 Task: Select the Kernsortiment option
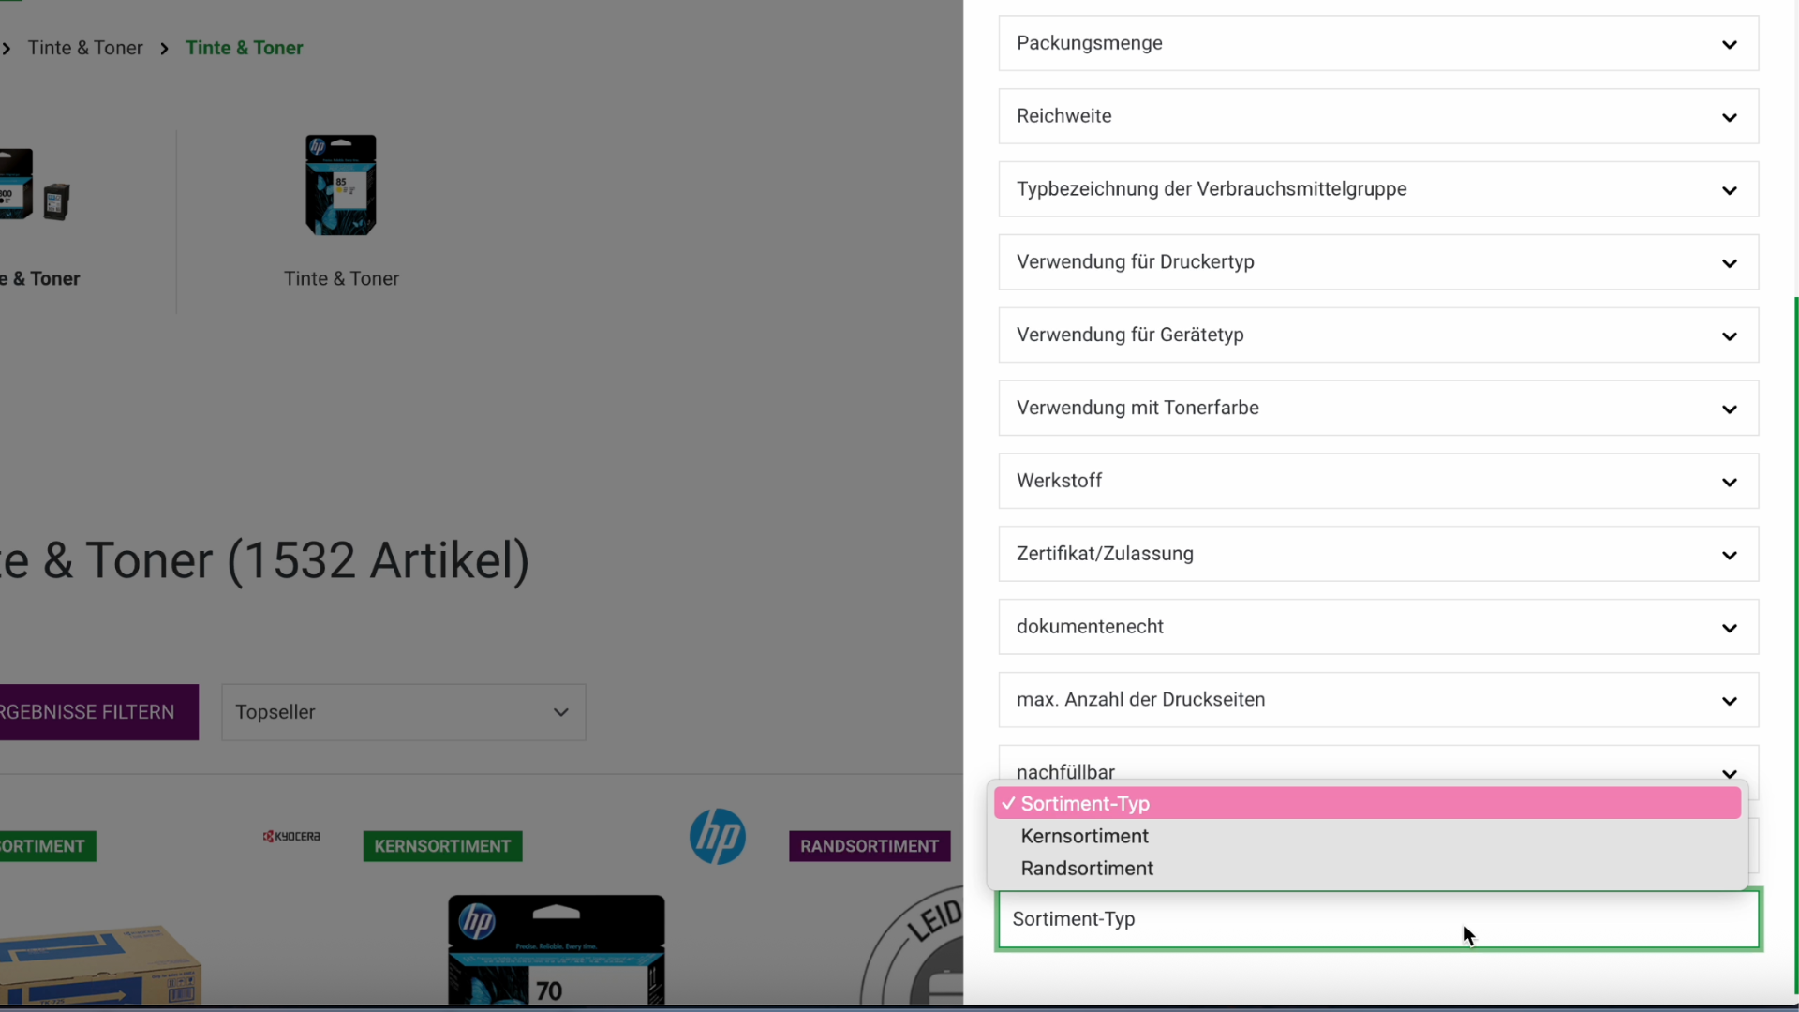[x=1084, y=836]
